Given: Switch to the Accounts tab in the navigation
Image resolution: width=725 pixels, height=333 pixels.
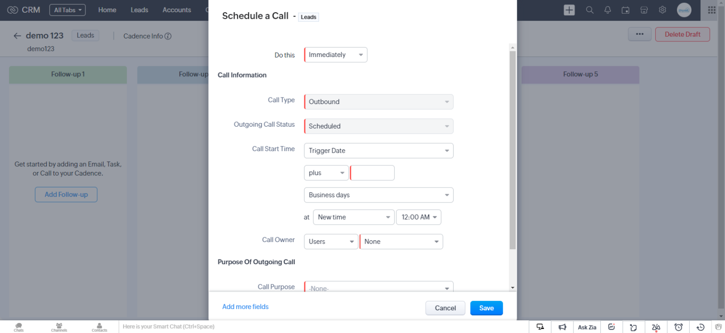Looking at the screenshot, I should pos(177,9).
